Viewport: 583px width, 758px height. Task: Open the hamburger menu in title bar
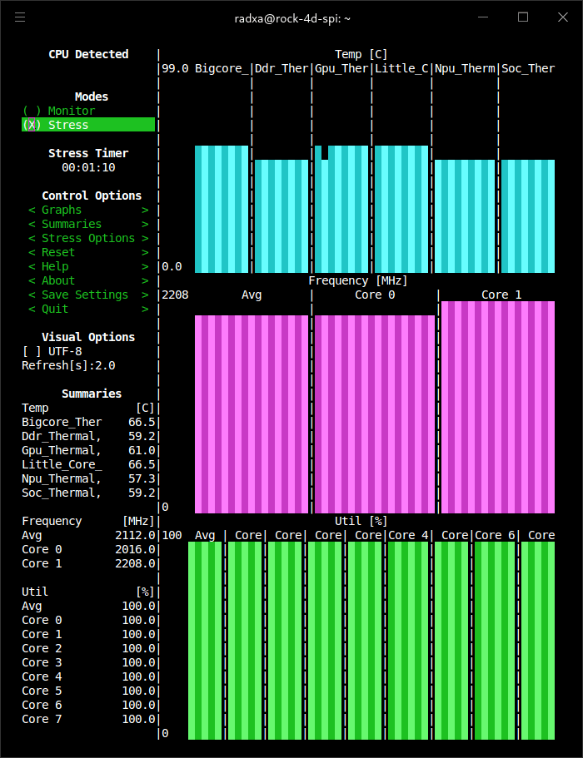click(x=20, y=17)
